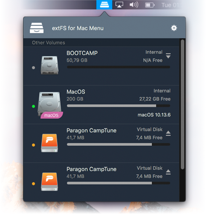Click the MacOS volume name
The width and height of the screenshot is (206, 214).
(x=76, y=92)
